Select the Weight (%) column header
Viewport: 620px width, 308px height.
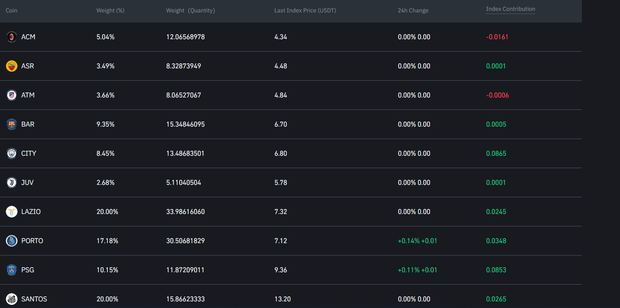[x=110, y=10]
